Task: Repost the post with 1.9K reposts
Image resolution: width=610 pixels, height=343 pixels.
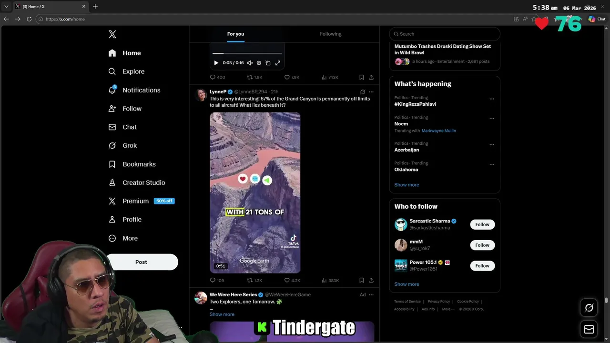Action: [x=254, y=77]
